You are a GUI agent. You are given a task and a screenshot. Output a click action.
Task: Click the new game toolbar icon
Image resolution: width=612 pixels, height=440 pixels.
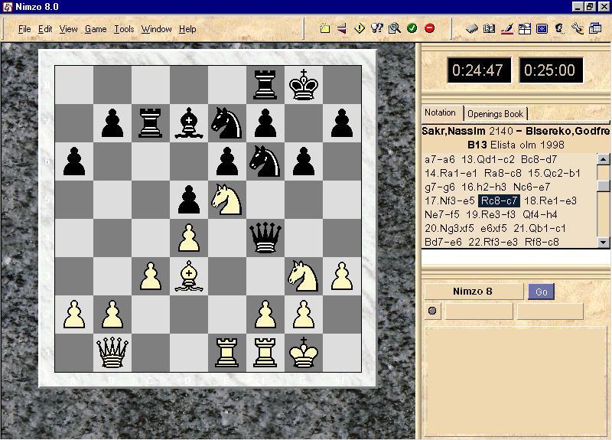click(325, 29)
